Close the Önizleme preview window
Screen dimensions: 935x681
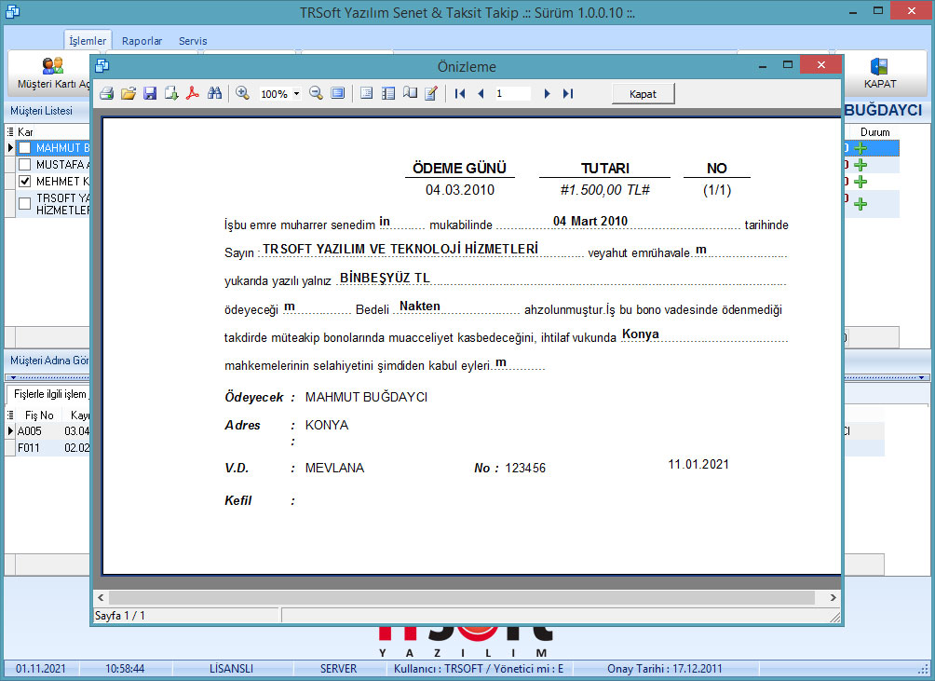click(821, 64)
